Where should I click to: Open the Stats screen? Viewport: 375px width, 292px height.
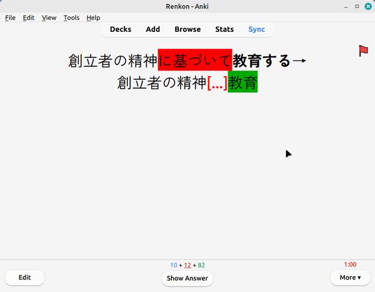click(x=224, y=29)
